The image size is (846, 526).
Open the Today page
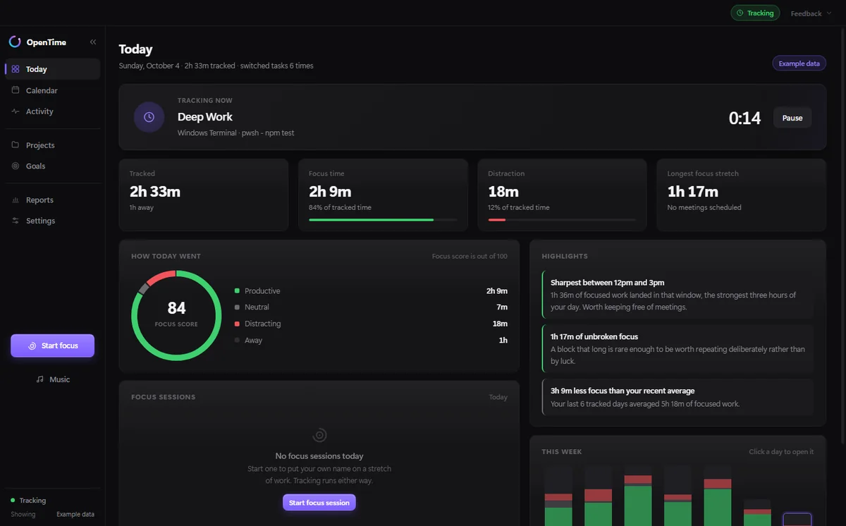tap(53, 69)
